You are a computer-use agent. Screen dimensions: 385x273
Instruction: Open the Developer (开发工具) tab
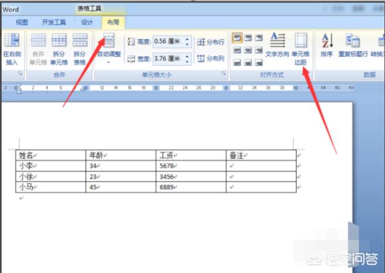tap(55, 22)
